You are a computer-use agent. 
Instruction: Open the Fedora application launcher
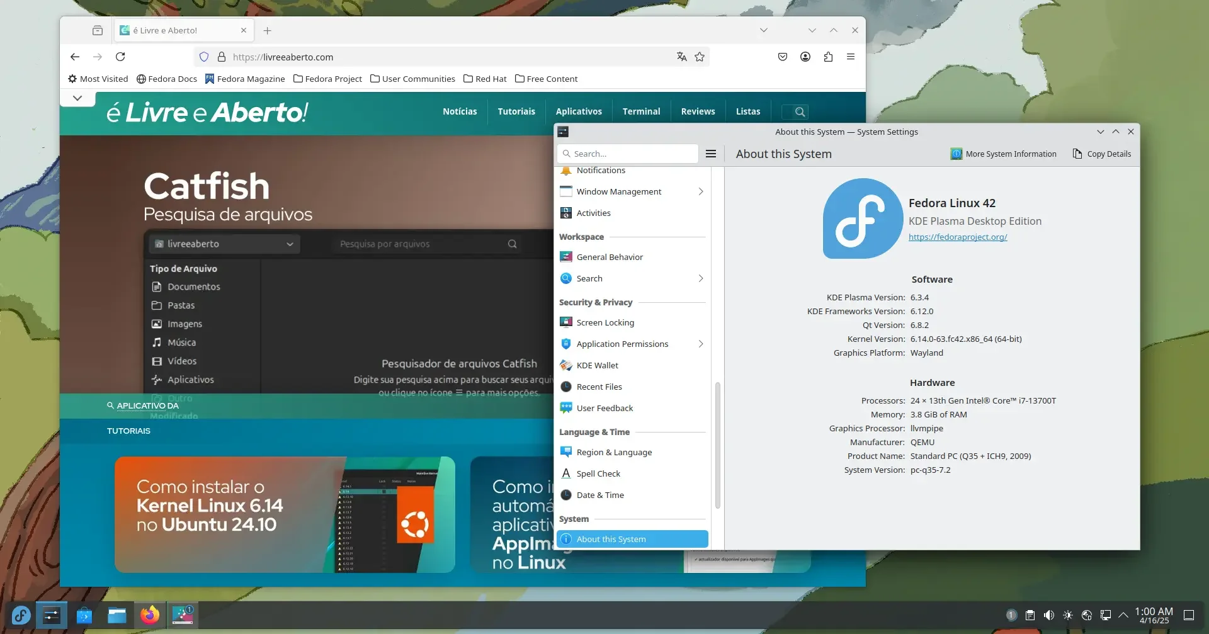tap(21, 615)
